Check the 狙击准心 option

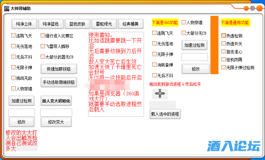tap(223, 52)
